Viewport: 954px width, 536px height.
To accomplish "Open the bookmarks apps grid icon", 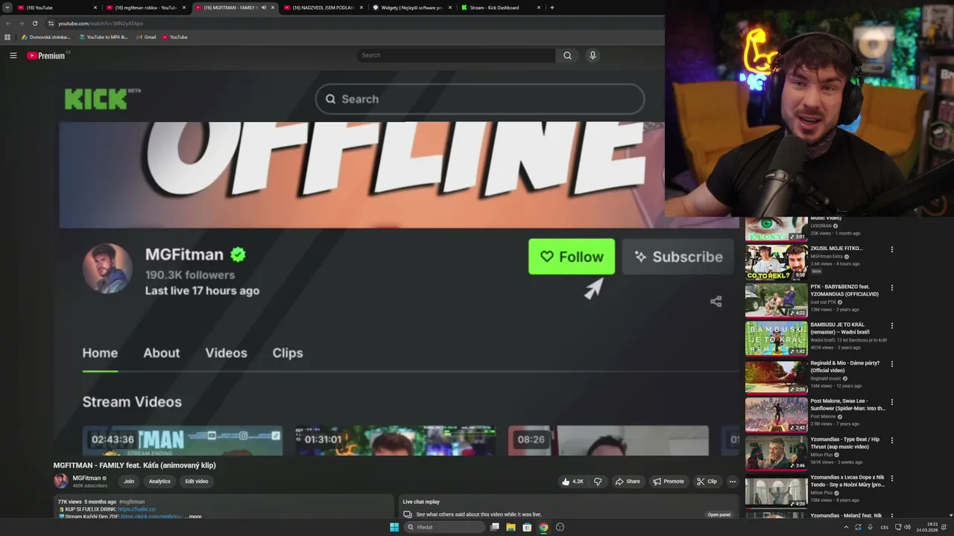I will pyautogui.click(x=7, y=37).
